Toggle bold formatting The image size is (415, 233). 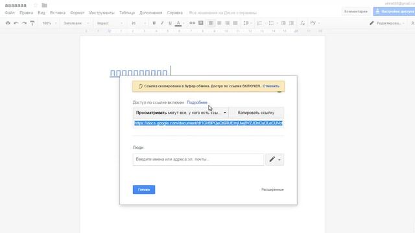click(154, 23)
